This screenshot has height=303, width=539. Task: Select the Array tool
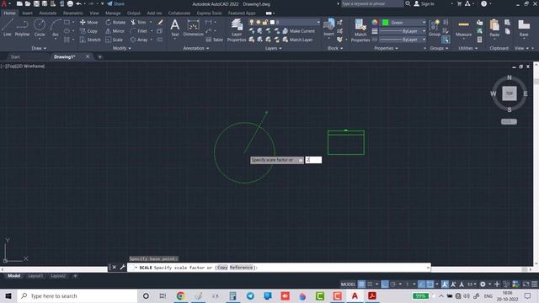click(139, 40)
